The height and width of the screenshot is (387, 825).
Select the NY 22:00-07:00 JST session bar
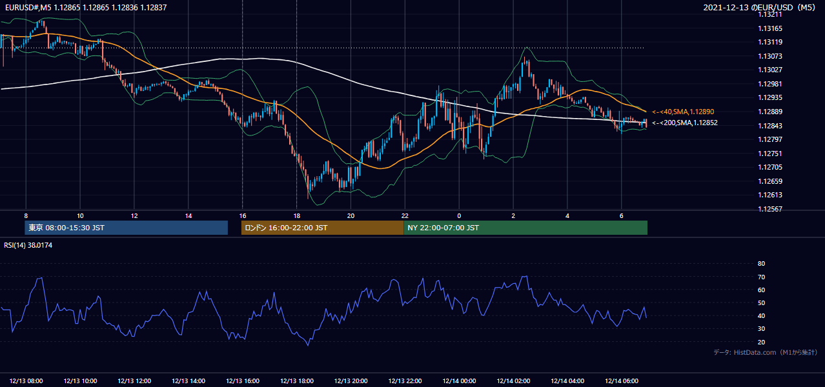[525, 228]
